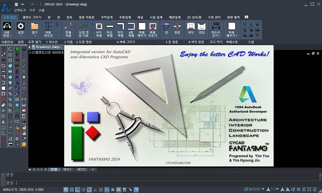This screenshot has height=193, width=322.
Task: Switch to the 배치1 layout tab
Action: click(x=67, y=169)
